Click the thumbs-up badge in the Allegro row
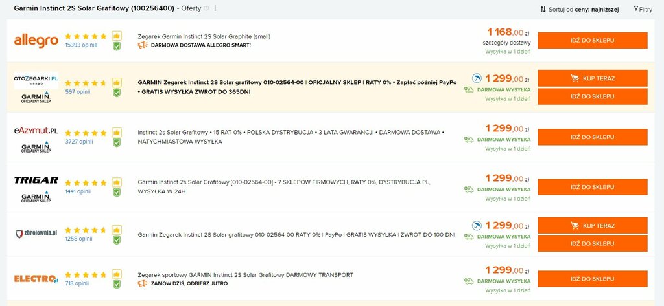Screen dimensions: 664x306 pyautogui.click(x=117, y=36)
